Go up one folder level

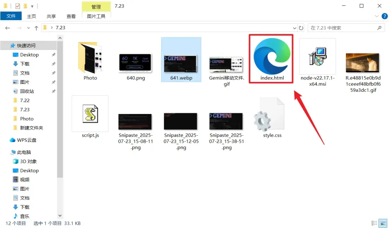tap(36, 28)
